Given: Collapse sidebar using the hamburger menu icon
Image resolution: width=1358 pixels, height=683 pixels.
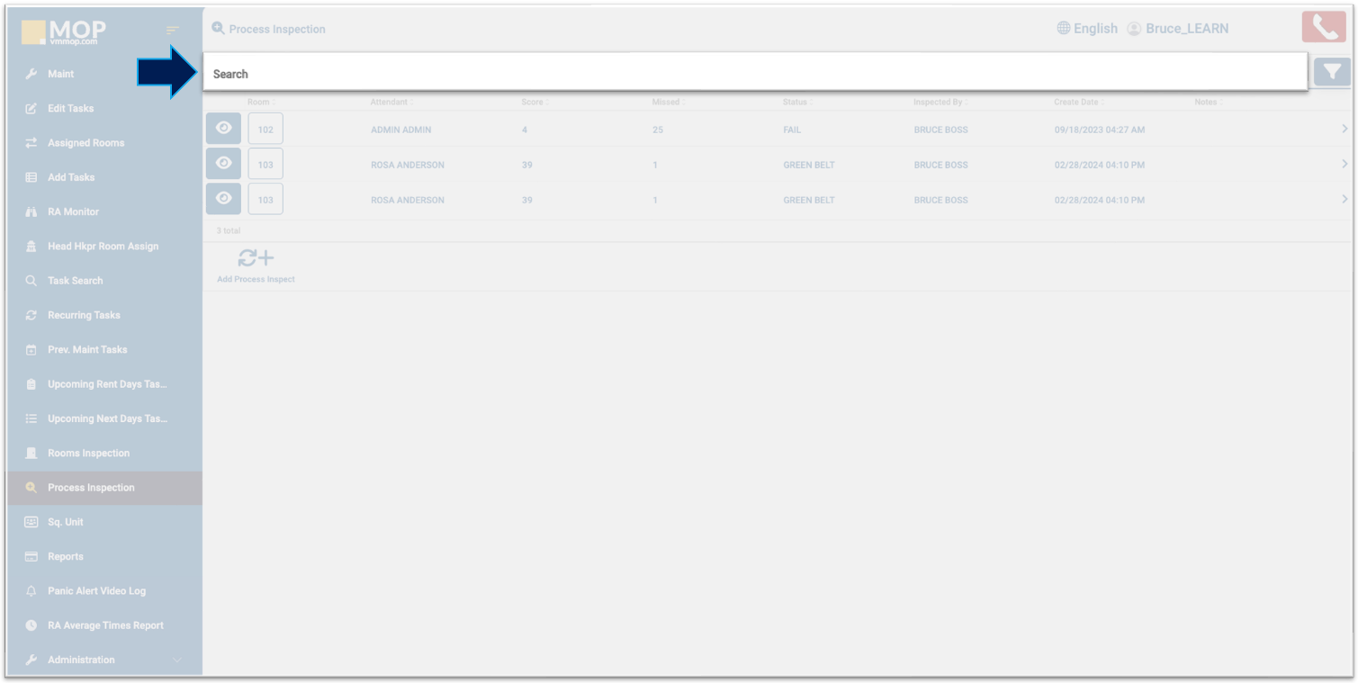Looking at the screenshot, I should coord(173,31).
